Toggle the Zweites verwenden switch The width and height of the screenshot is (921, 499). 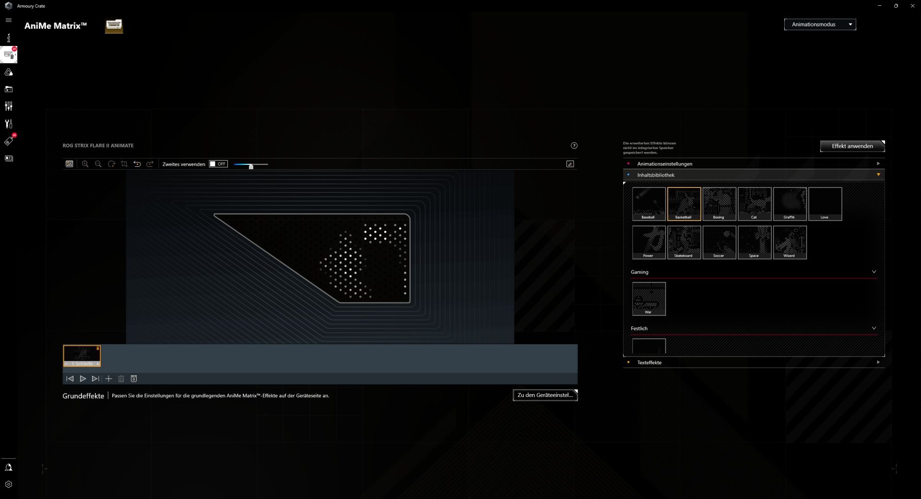pos(218,164)
